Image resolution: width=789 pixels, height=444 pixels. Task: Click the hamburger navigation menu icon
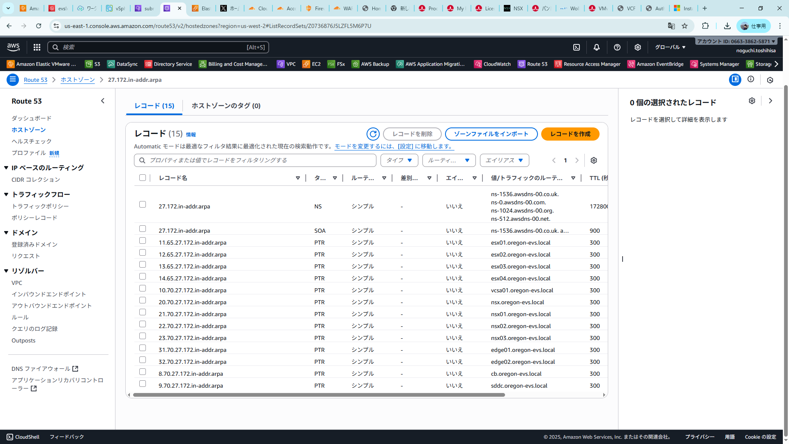(x=13, y=80)
